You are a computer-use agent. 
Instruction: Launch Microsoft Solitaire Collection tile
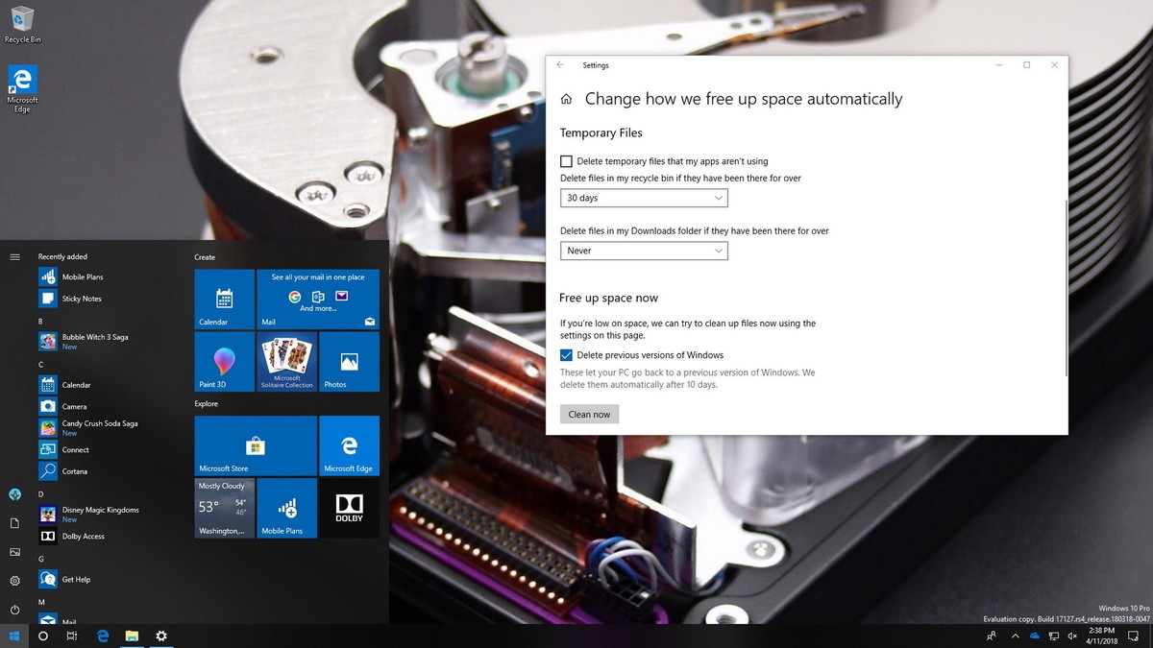[286, 362]
